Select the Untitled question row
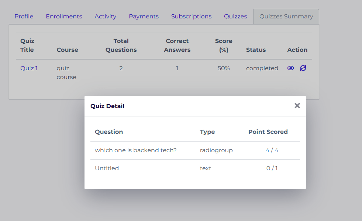Image resolution: width=362 pixels, height=221 pixels. point(107,168)
